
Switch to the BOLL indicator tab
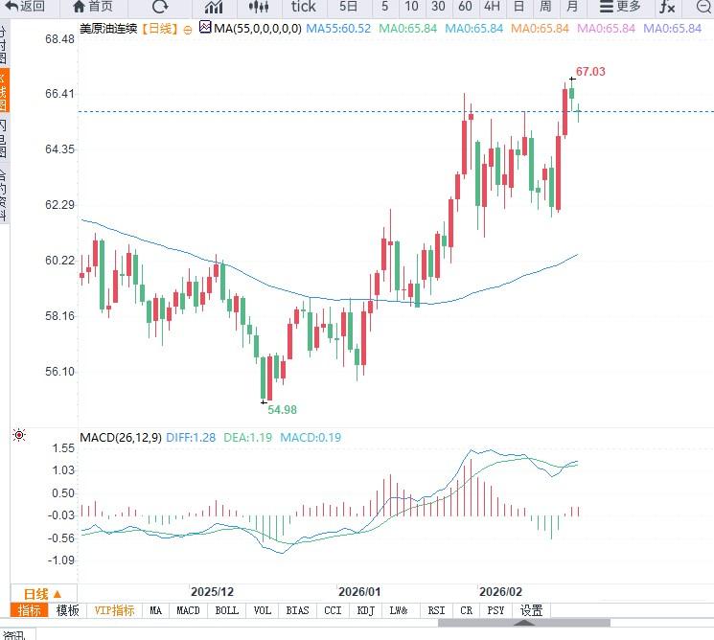click(x=226, y=610)
